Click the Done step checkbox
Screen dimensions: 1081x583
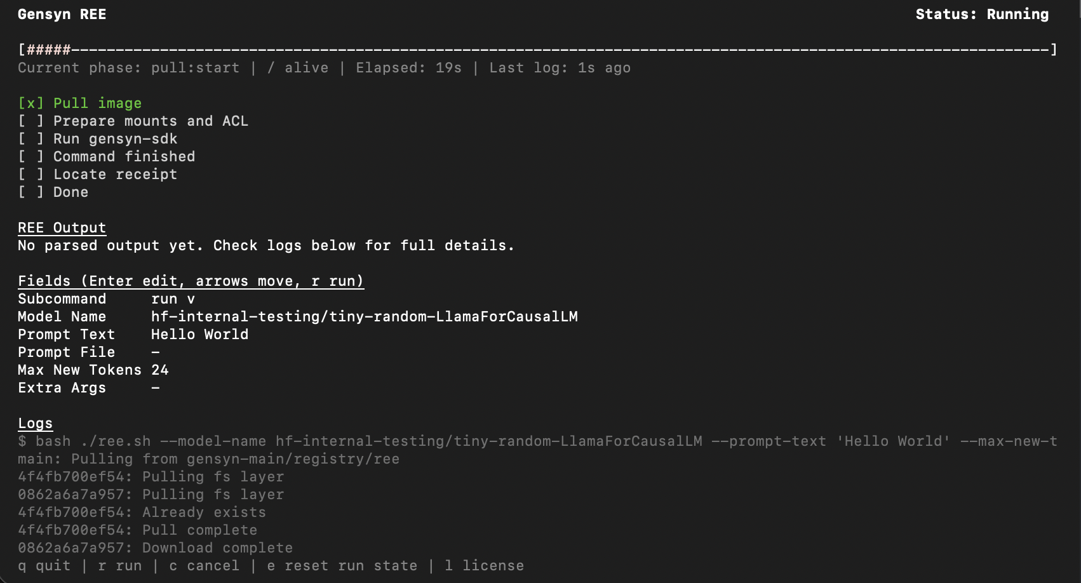[30, 192]
